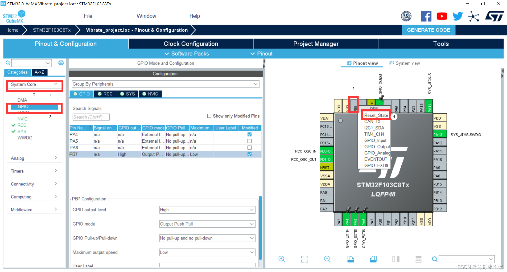Image resolution: width=507 pixels, height=272 pixels.
Task: Switch to Project Manager tab
Action: tap(316, 44)
